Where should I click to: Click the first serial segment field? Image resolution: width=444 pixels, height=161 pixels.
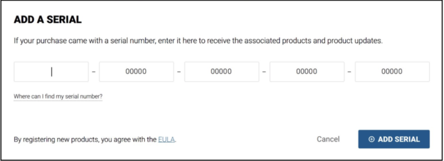tap(51, 72)
